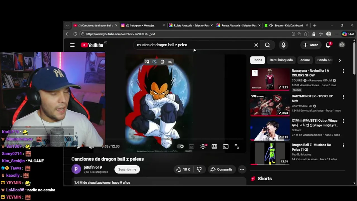Toggle the autoplay switch in the player
Viewport: 357px width, 201px height.
(180, 146)
